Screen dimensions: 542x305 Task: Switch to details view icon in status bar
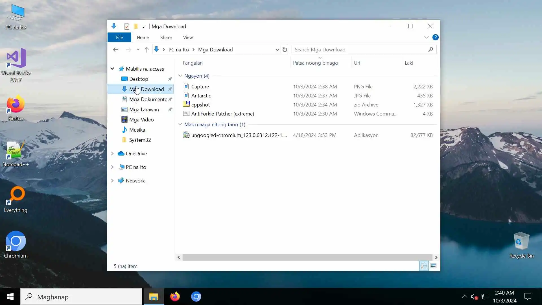pyautogui.click(x=424, y=266)
